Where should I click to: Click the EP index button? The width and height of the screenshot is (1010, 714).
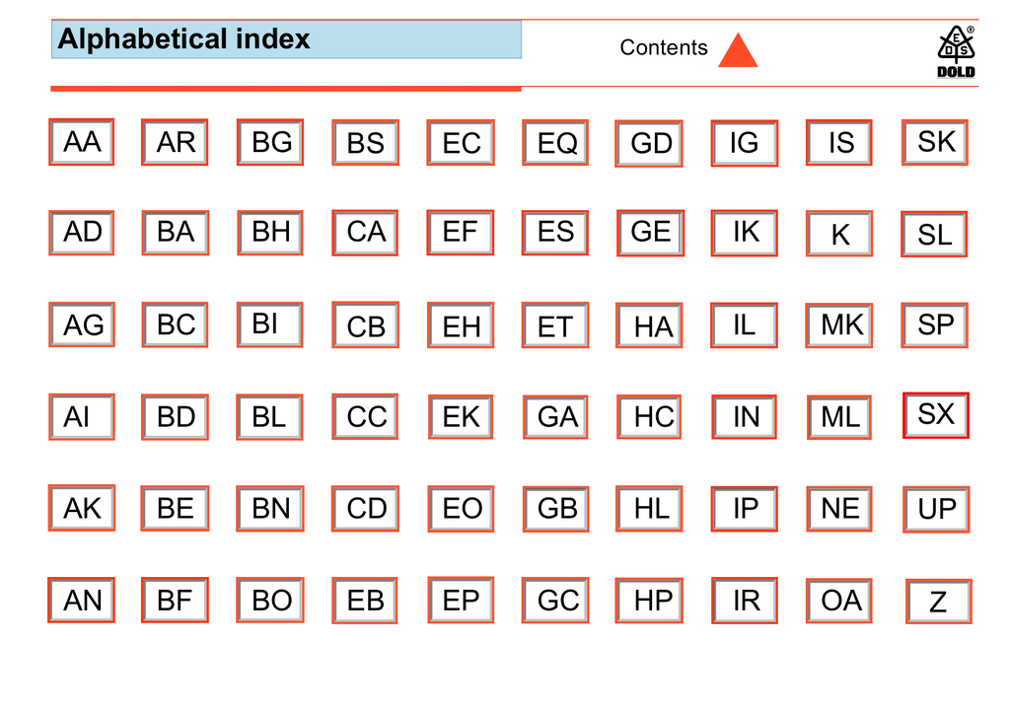pyautogui.click(x=461, y=601)
